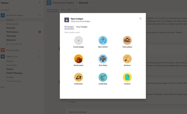
Task: Click the Tailspin Toys team name
Action: point(12,56)
